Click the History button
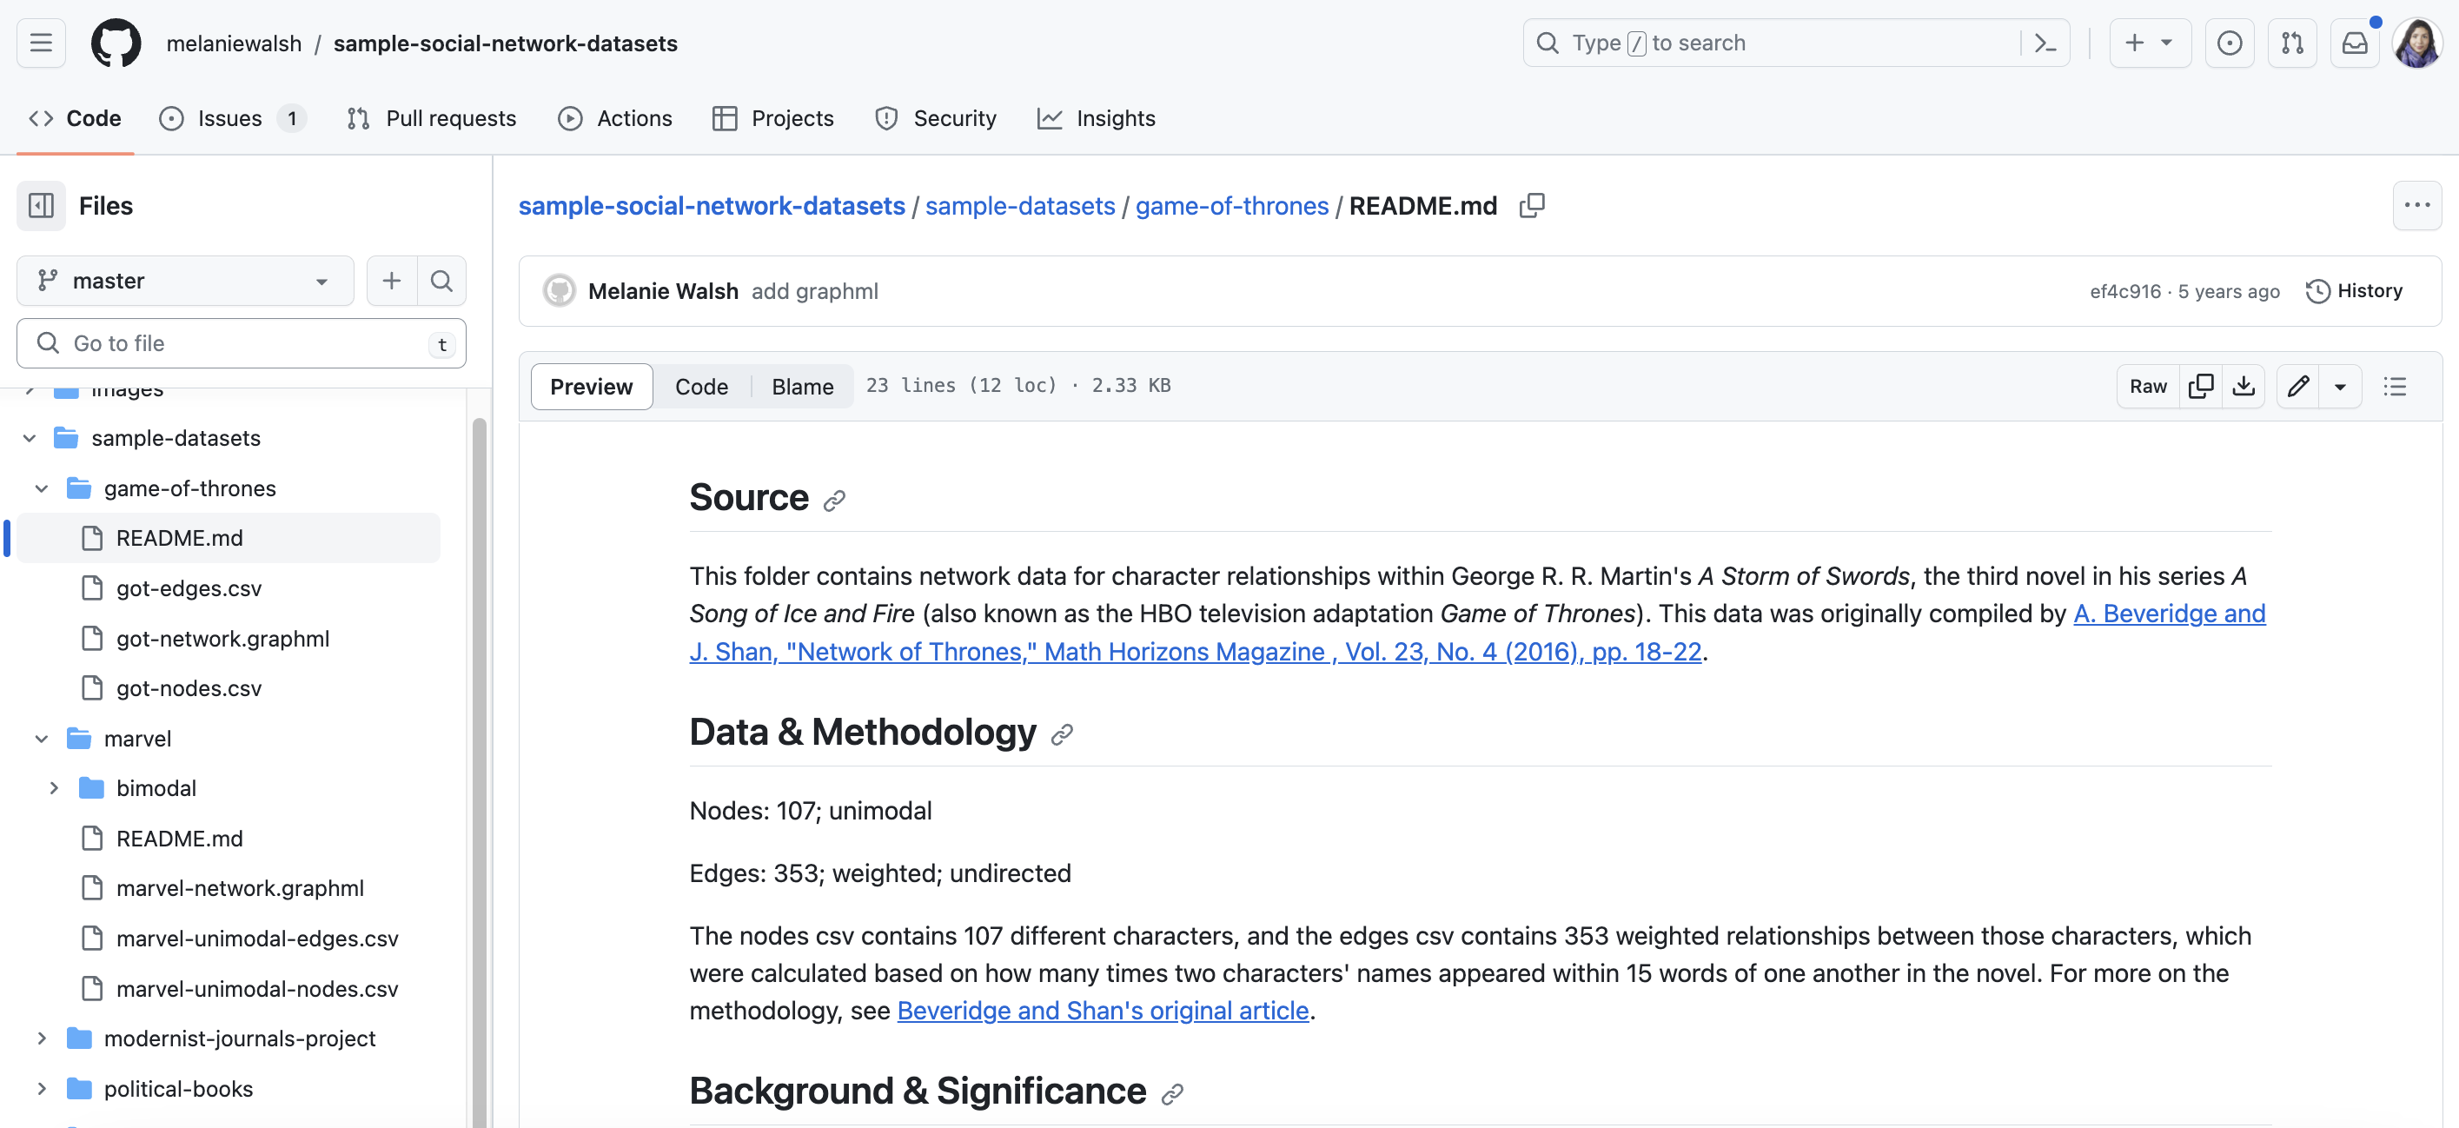Screen dimensions: 2459x1128 2354,290
